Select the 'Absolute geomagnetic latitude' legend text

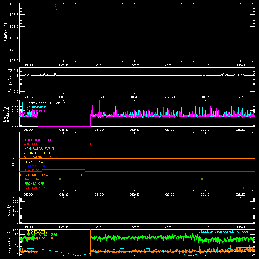[x=224, y=231]
